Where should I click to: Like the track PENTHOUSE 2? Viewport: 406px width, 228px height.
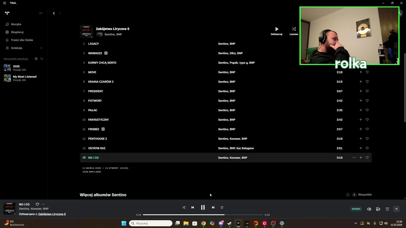pos(367,139)
